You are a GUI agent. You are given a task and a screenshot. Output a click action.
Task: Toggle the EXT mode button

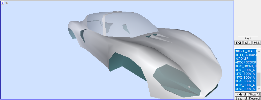coord(239,43)
